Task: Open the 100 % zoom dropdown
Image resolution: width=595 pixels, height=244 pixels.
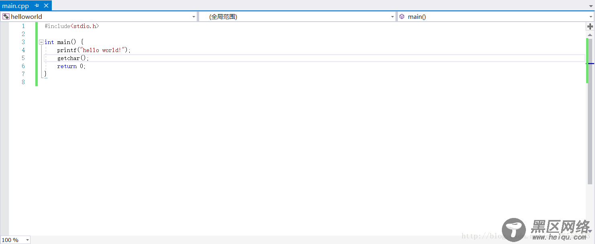Action: [27, 240]
